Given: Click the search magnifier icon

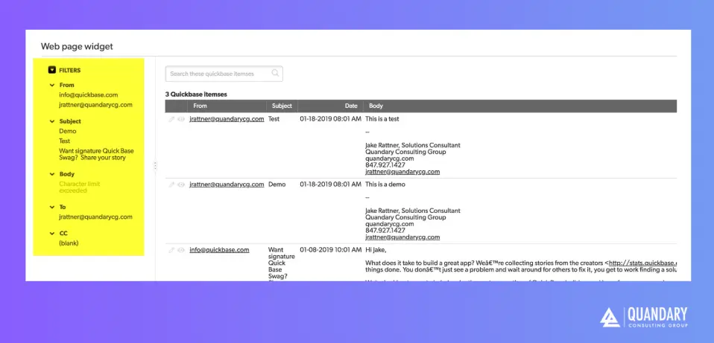Looking at the screenshot, I should coord(275,73).
